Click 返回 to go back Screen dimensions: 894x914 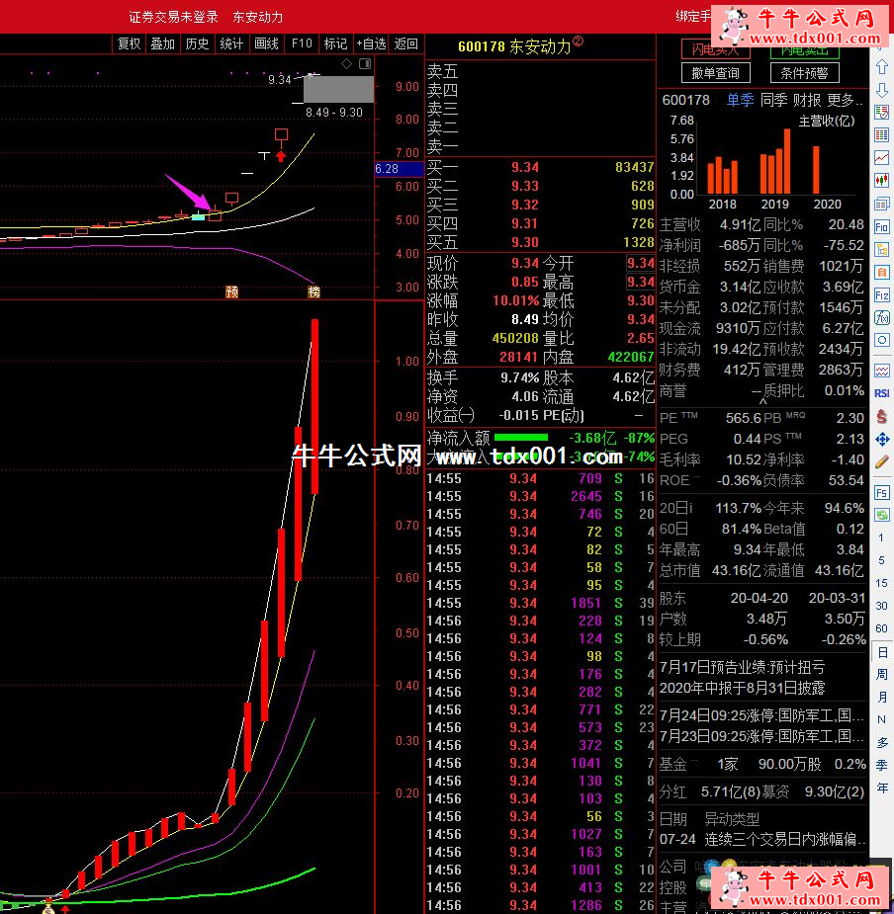point(406,43)
